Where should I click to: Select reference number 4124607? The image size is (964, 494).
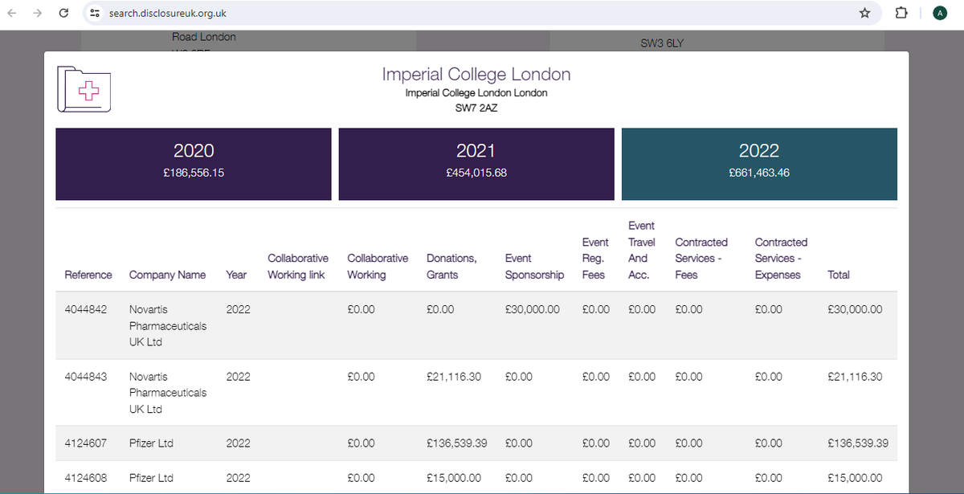click(85, 443)
